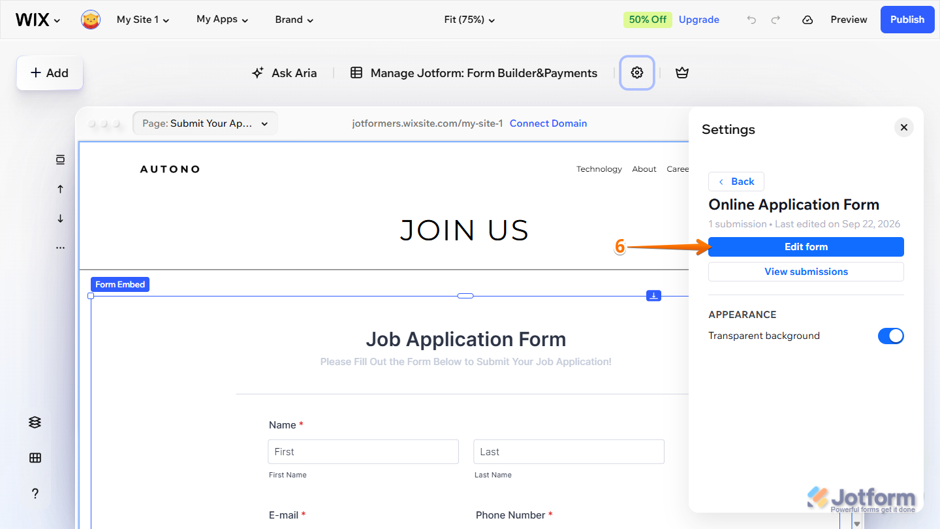The height and width of the screenshot is (529, 940).
Task: Open the Layers panel icon
Action: 35,423
